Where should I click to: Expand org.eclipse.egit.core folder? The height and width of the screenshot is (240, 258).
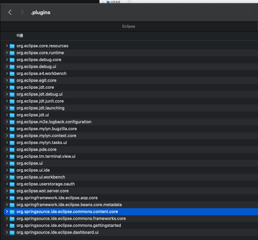click(7, 80)
